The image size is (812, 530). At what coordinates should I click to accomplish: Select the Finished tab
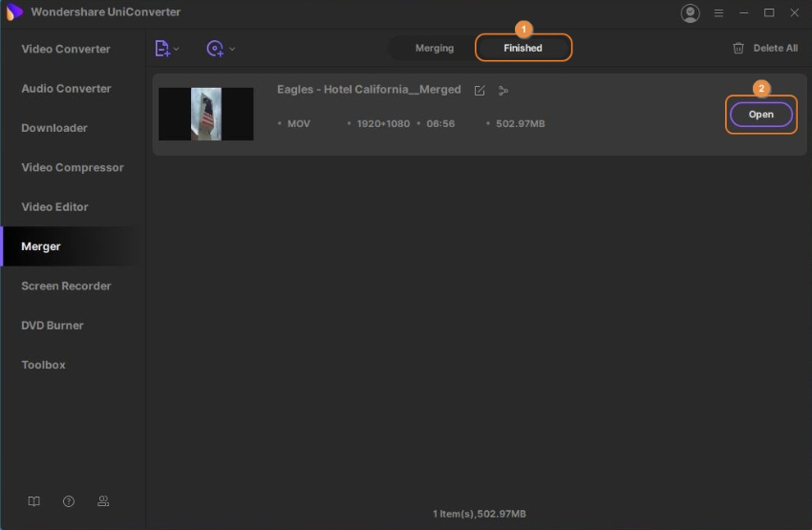click(x=523, y=48)
